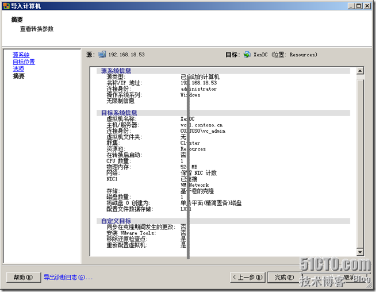Open 导出诊断日志 link

[68, 278]
